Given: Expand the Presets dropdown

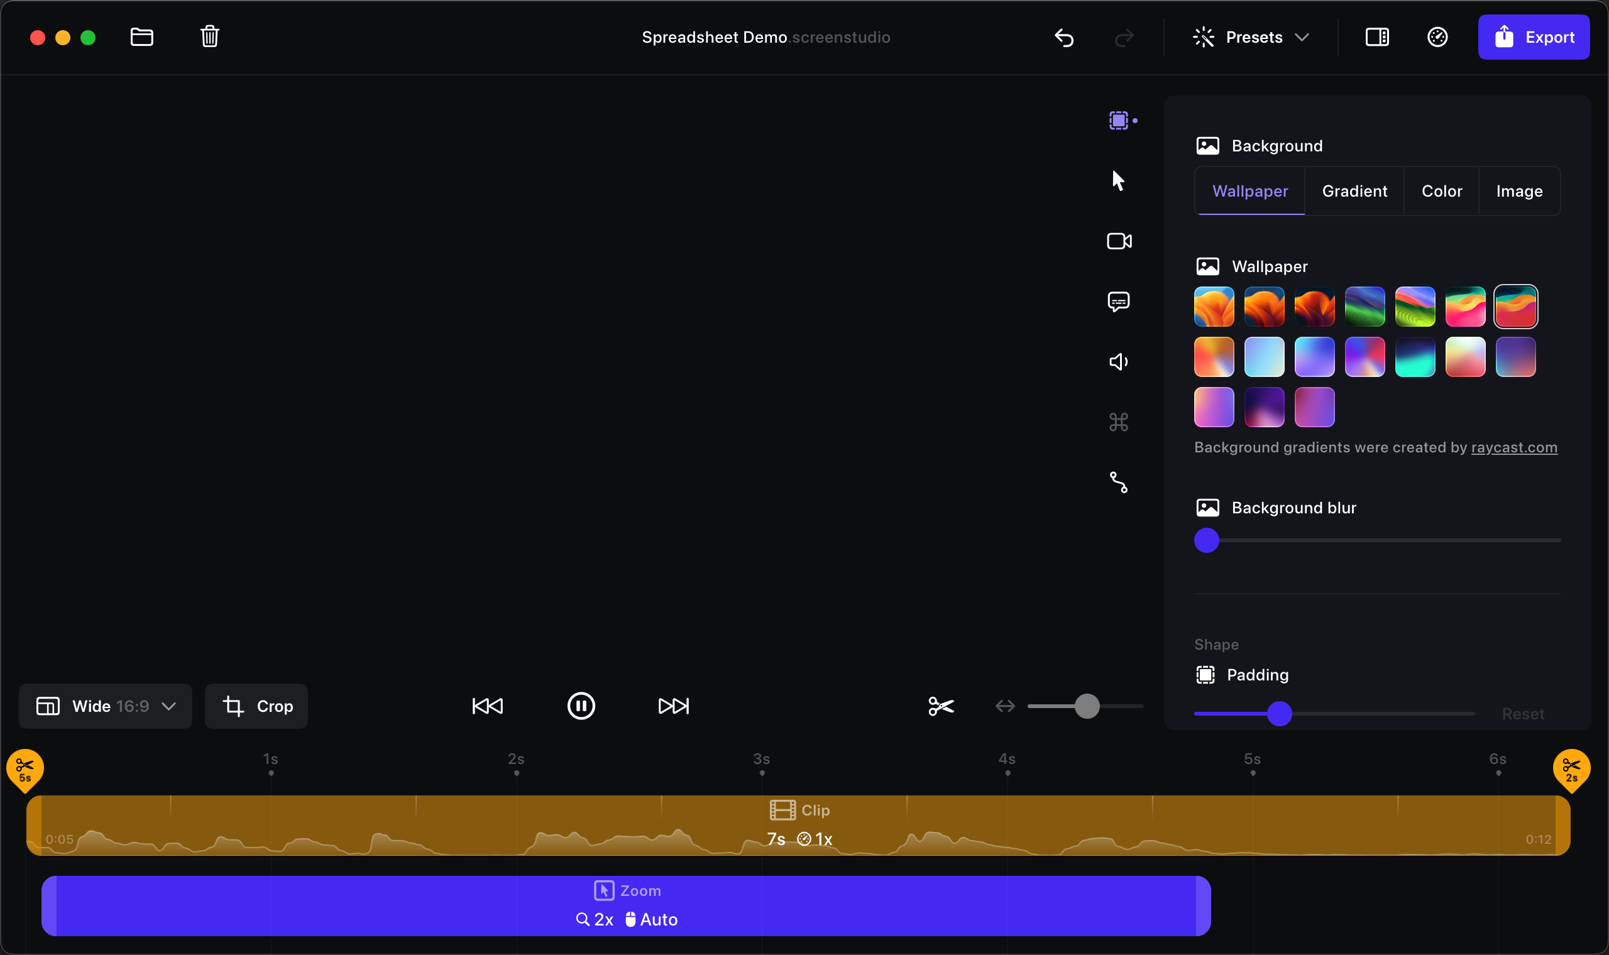Looking at the screenshot, I should coord(1251,37).
